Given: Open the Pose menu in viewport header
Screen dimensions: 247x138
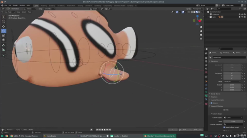Looking at the screenshot, I should click(x=29, y=12).
